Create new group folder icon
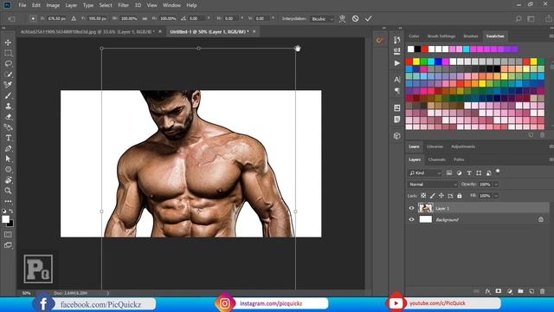 pos(520,291)
